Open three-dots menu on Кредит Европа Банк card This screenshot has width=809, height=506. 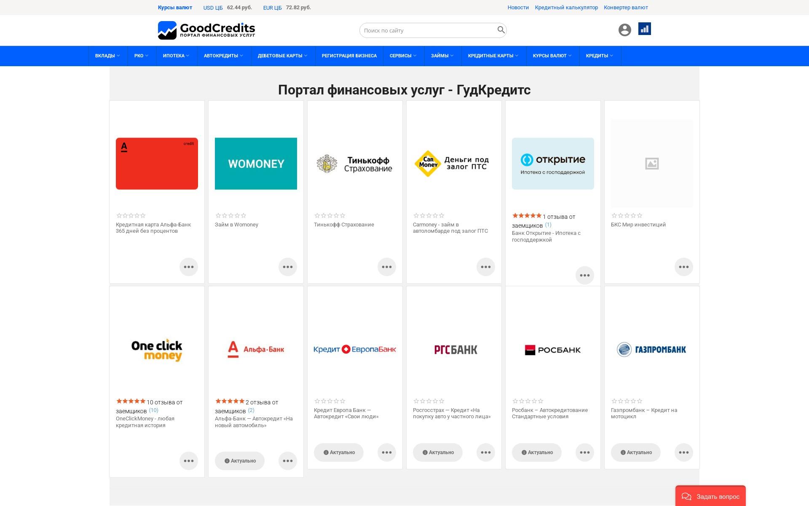pyautogui.click(x=387, y=452)
